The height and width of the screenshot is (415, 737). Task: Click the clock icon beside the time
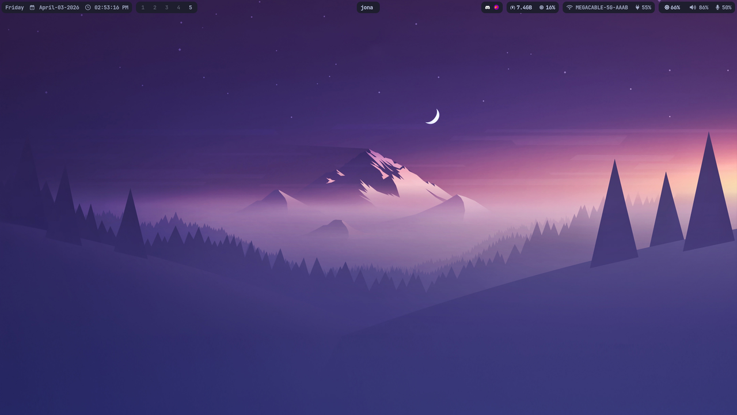(88, 7)
